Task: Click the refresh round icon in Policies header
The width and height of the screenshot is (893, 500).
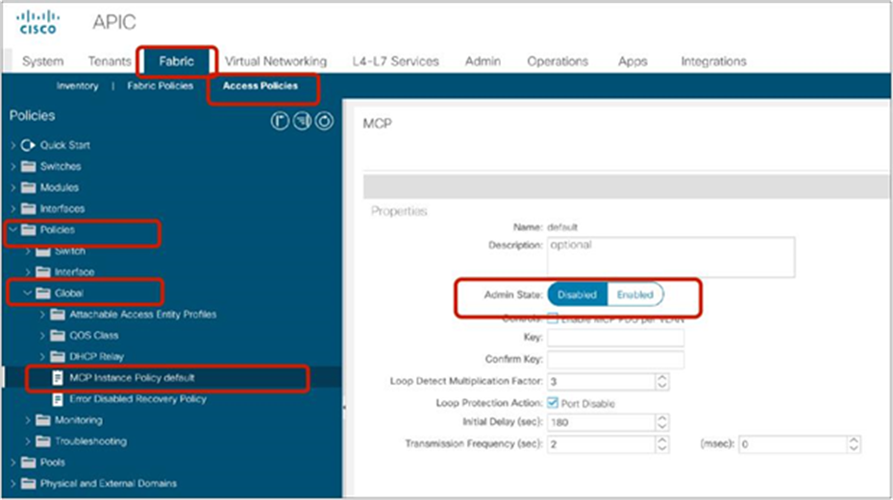Action: tap(324, 121)
